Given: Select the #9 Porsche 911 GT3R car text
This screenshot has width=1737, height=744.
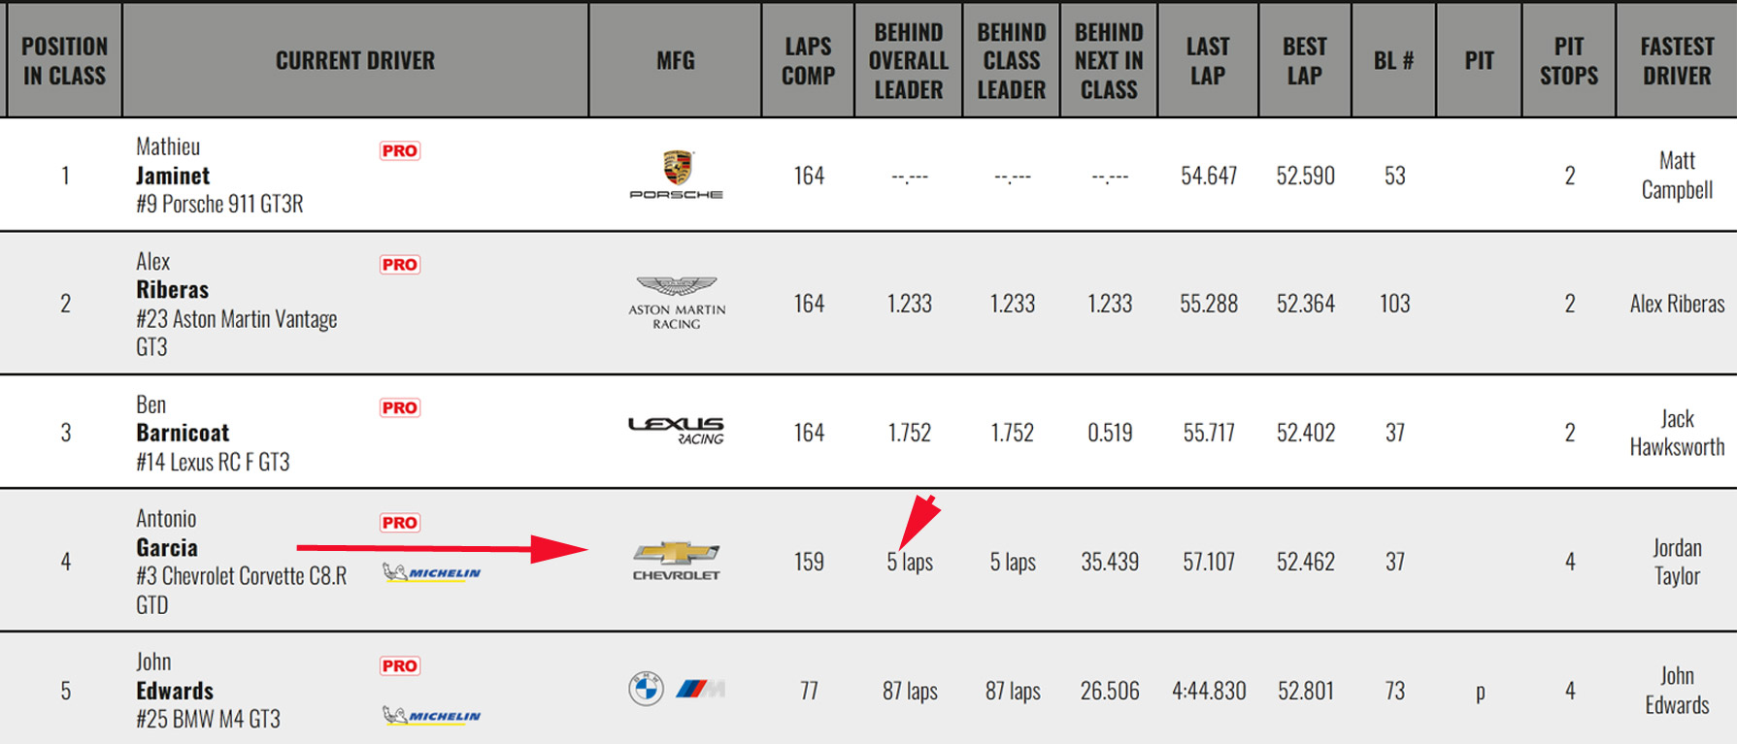Looking at the screenshot, I should (219, 204).
